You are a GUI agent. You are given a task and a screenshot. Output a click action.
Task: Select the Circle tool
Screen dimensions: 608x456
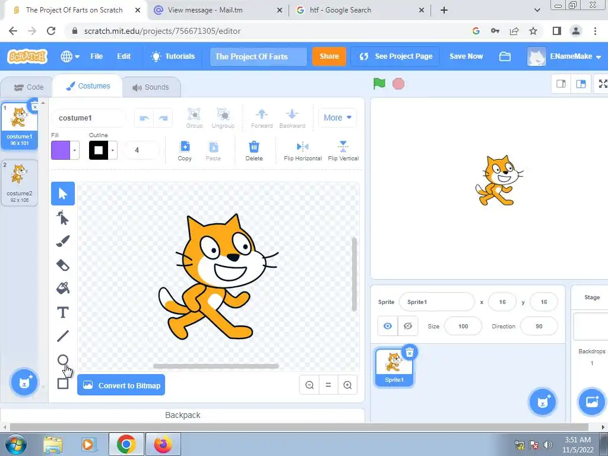click(63, 360)
